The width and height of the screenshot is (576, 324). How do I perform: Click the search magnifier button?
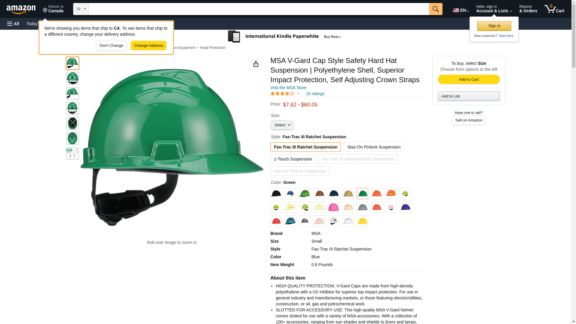[435, 9]
